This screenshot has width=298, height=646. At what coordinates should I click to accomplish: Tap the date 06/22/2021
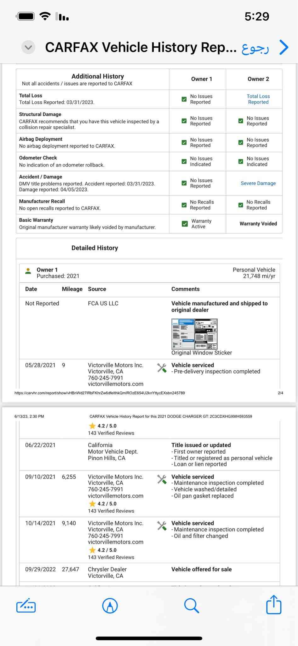click(x=40, y=445)
